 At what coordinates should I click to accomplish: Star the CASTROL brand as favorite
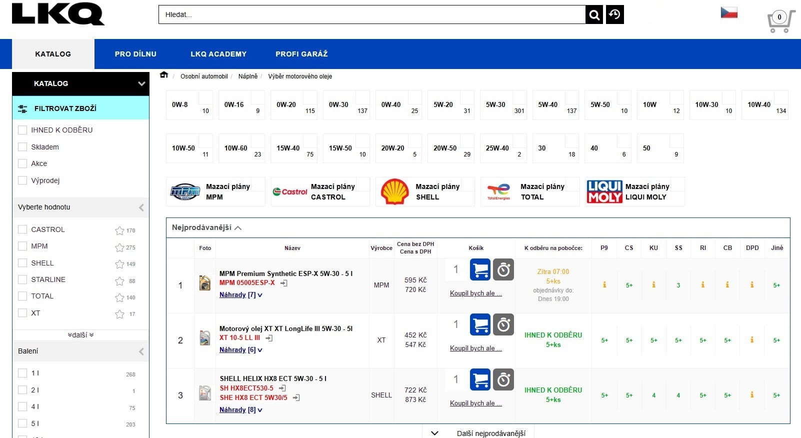click(x=119, y=230)
